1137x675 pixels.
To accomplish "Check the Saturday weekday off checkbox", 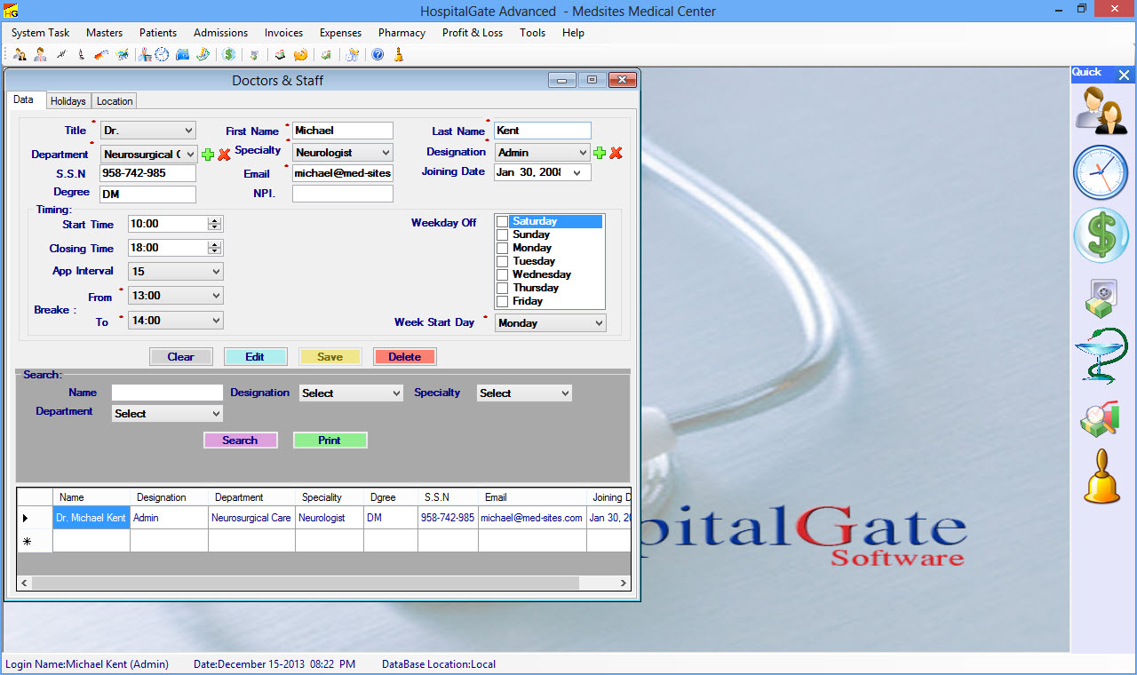I will (x=503, y=221).
